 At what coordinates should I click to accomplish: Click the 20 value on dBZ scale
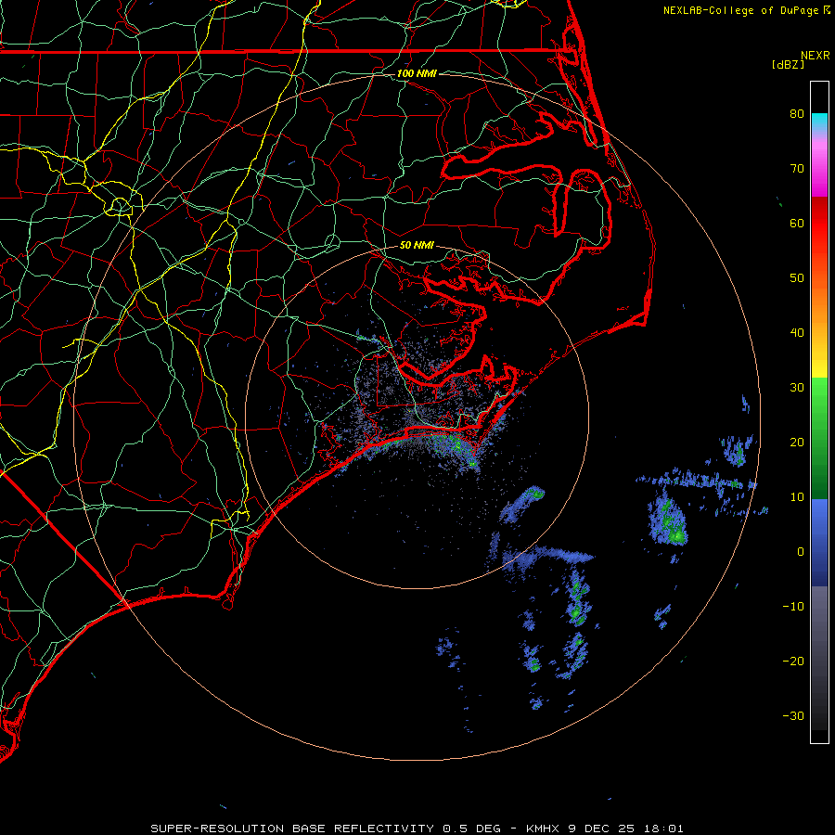click(x=797, y=442)
